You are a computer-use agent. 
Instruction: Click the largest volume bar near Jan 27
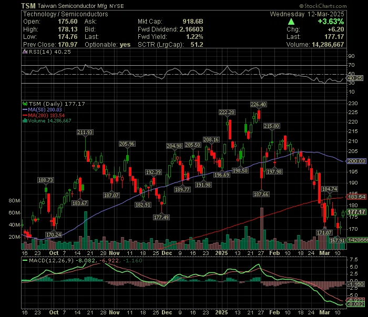pyautogui.click(x=262, y=228)
